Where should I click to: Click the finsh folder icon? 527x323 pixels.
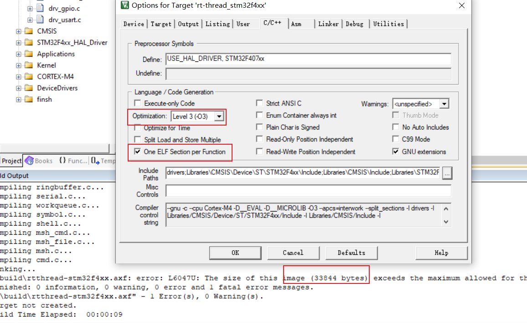29,100
